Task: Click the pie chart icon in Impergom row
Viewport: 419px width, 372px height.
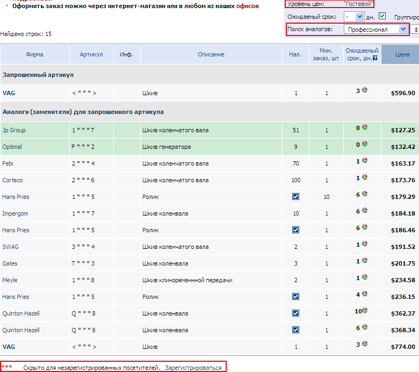Action: [365, 210]
